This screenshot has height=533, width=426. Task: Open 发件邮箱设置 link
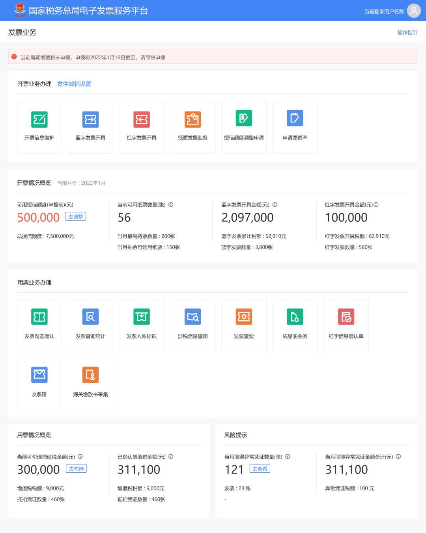(74, 84)
